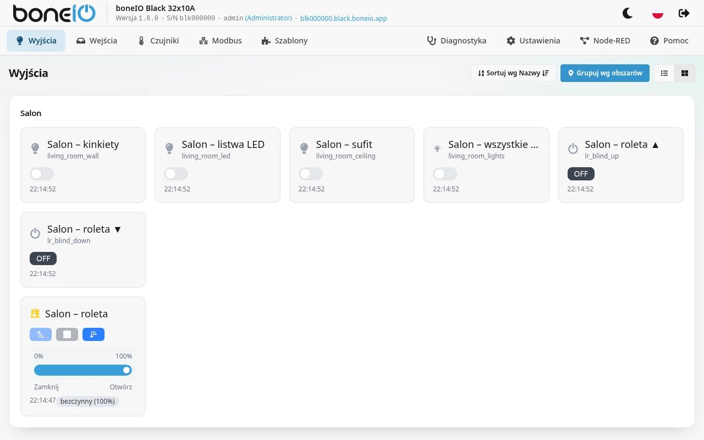Open the Sortuj wg Nazwy sort dropdown
The image size is (704, 440).
pyautogui.click(x=513, y=73)
